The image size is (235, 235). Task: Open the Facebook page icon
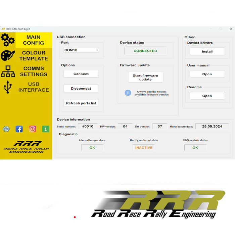19,129
